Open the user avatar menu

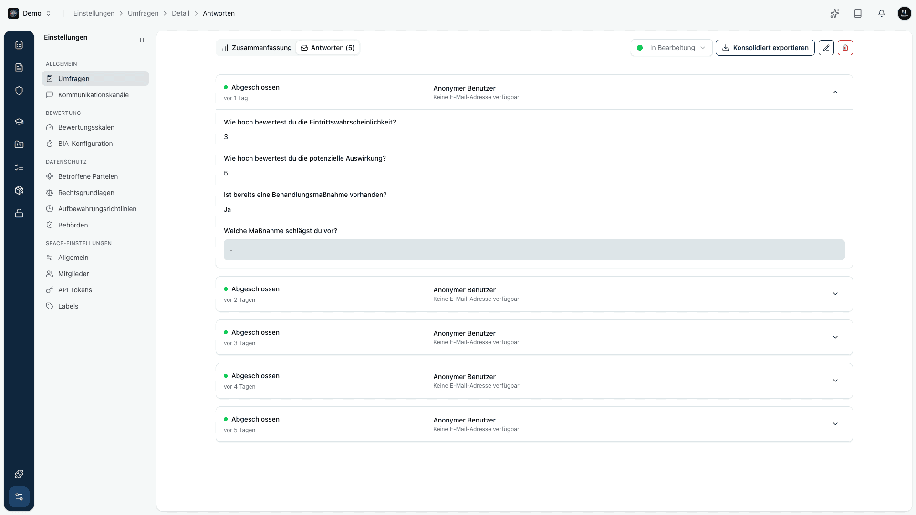(905, 13)
